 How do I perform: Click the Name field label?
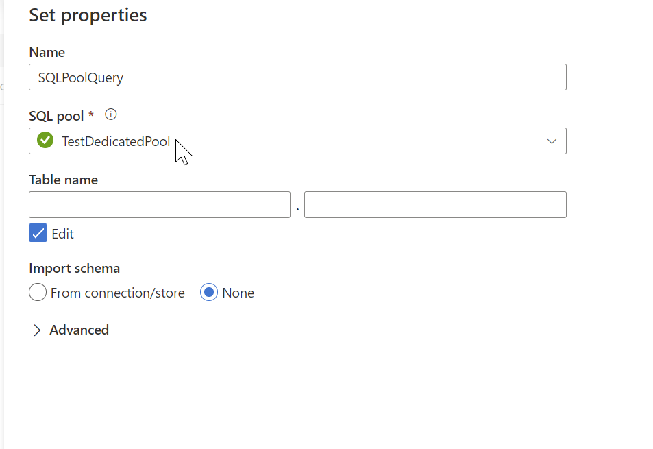point(47,53)
